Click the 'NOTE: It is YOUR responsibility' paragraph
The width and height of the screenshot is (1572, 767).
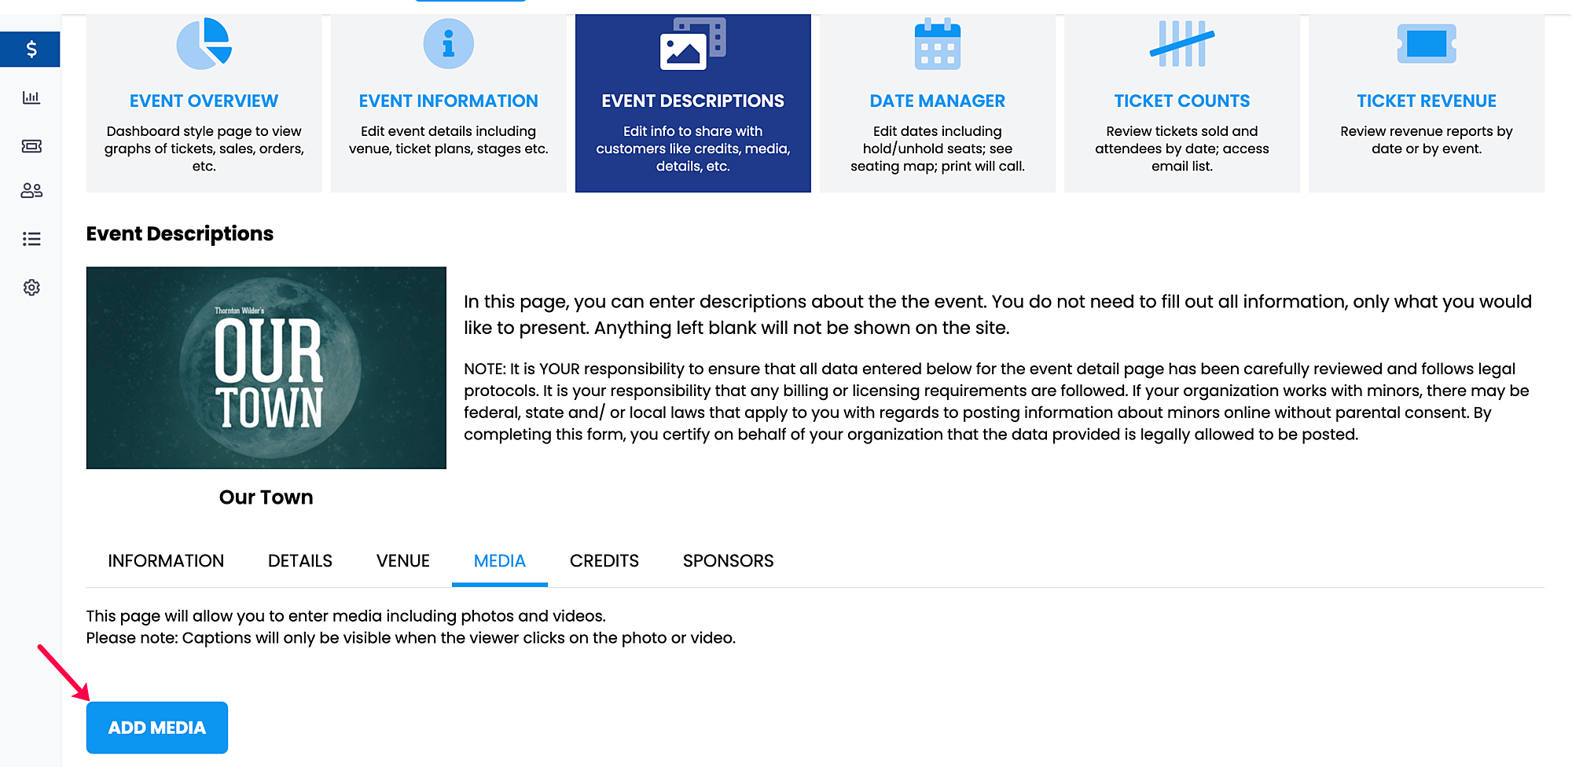997,402
